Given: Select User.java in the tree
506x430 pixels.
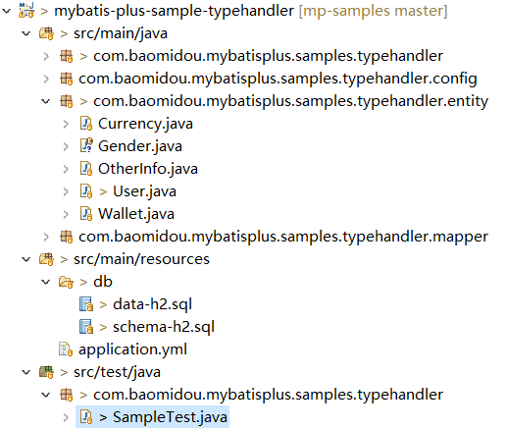Looking at the screenshot, I should [x=144, y=191].
